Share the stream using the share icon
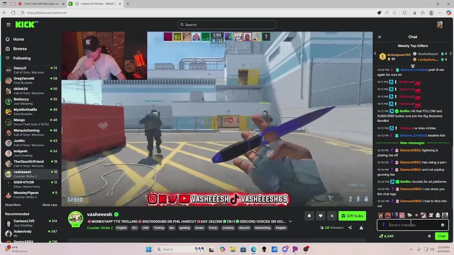 tap(350, 228)
